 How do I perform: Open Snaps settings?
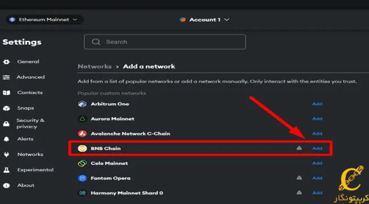[x=26, y=108]
